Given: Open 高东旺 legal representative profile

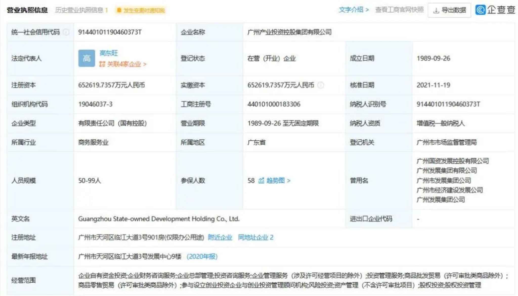Looking at the screenshot, I should [109, 53].
